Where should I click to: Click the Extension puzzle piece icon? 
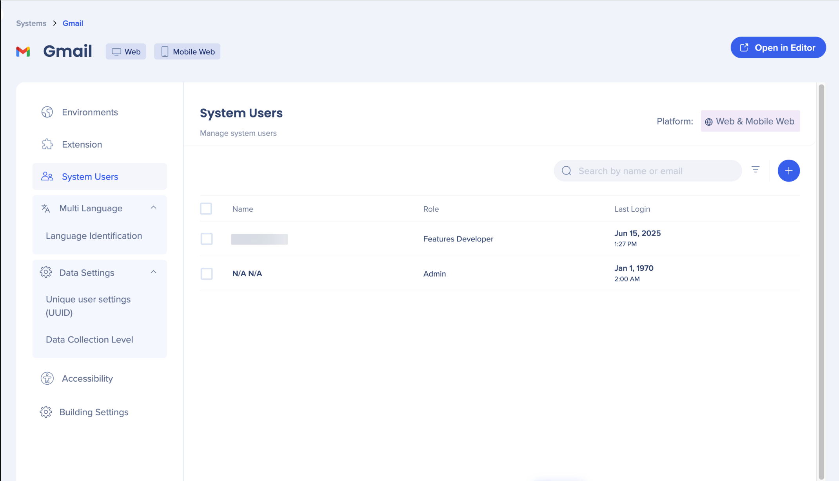[47, 144]
